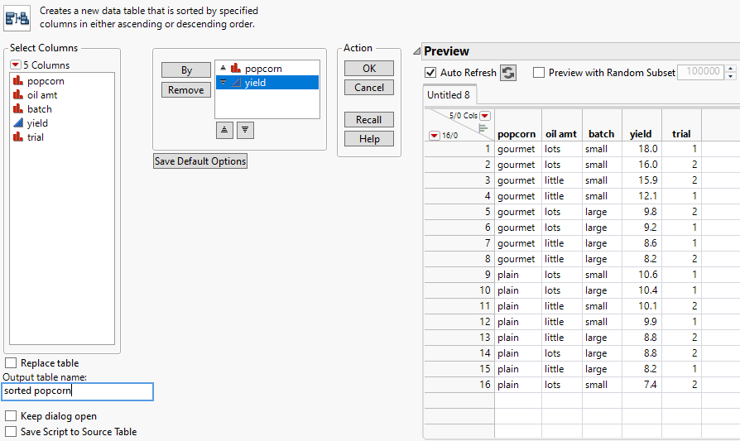The width and height of the screenshot is (740, 441).
Task: Click the ascending sort order button
Action: tap(224, 130)
